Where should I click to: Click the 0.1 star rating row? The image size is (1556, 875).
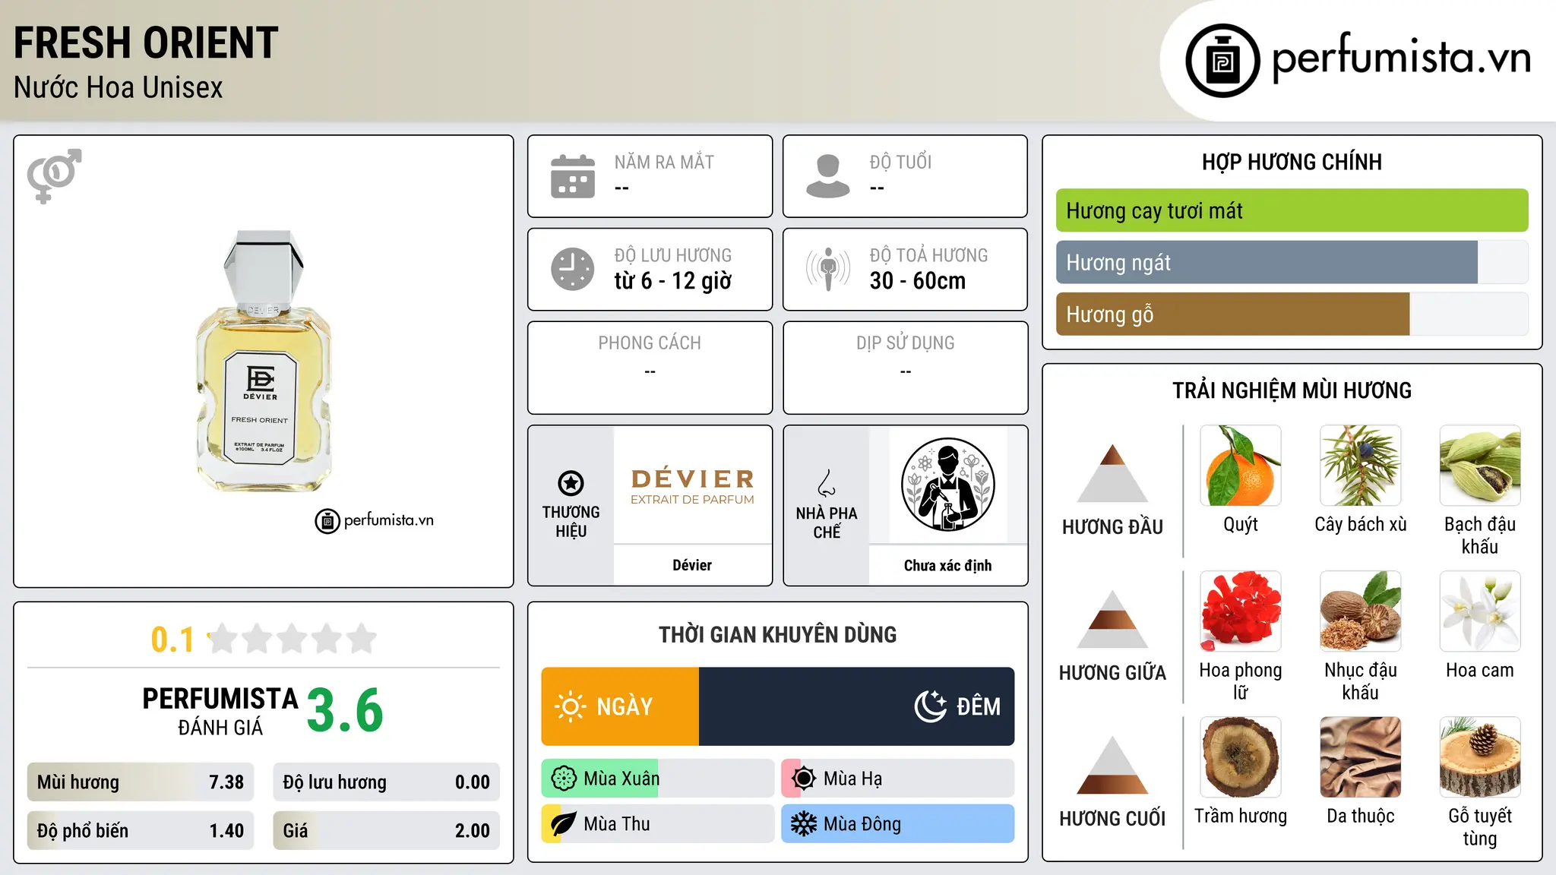point(264,640)
